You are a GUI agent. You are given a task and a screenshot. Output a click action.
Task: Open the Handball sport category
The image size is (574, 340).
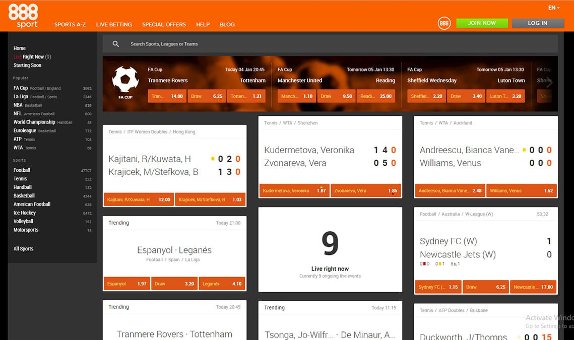pos(52,187)
